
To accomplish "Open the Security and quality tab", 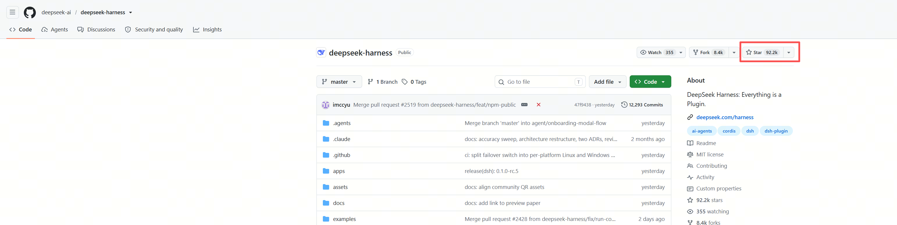I will coord(154,30).
